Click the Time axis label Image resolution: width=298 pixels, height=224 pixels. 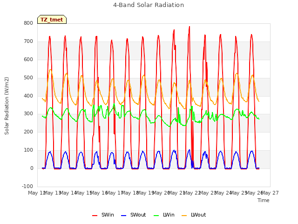tap(264, 200)
